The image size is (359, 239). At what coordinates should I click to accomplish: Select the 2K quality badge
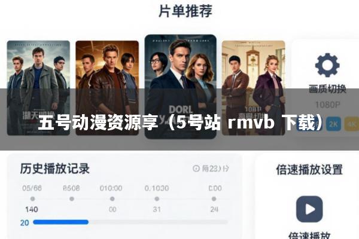pyautogui.click(x=333, y=124)
